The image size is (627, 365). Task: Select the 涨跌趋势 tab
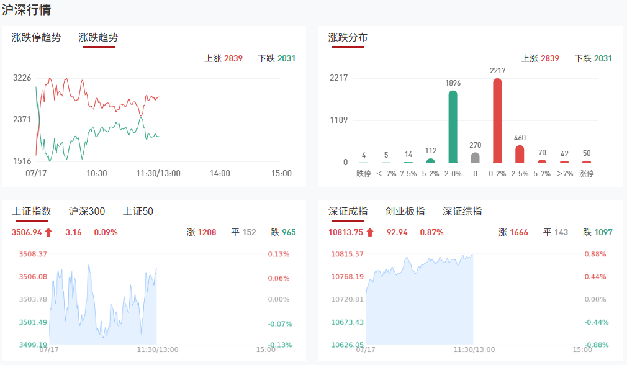[x=98, y=37]
